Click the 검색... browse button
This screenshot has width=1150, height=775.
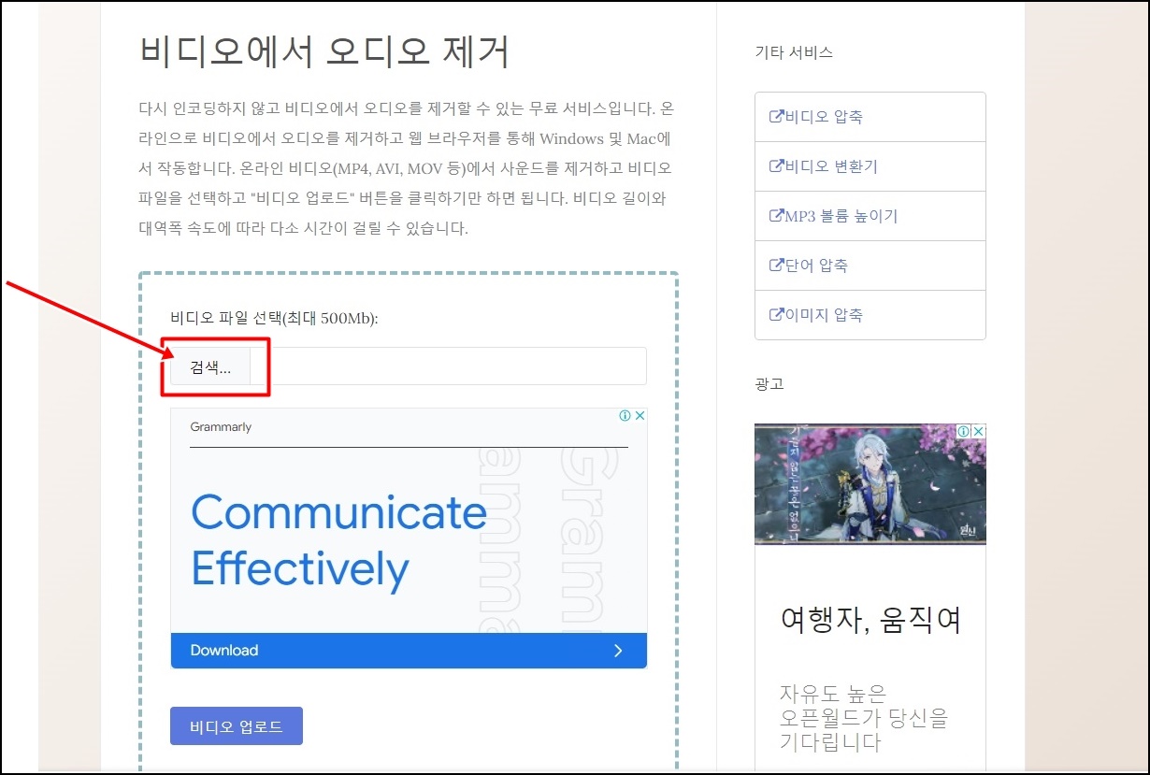210,366
